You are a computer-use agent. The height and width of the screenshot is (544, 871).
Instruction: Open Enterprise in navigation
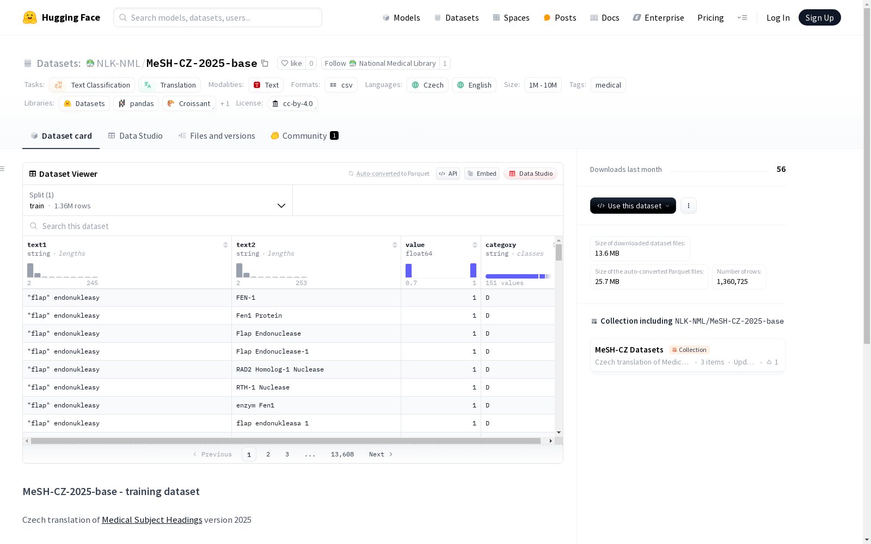[658, 17]
